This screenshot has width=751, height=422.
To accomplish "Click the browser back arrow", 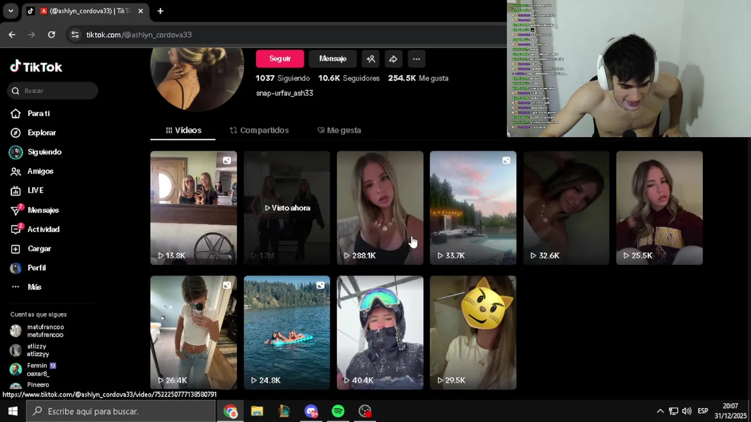I will pyautogui.click(x=12, y=35).
